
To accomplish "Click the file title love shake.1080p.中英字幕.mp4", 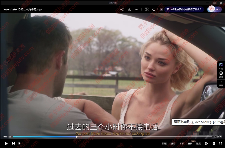I will click(x=23, y=9).
